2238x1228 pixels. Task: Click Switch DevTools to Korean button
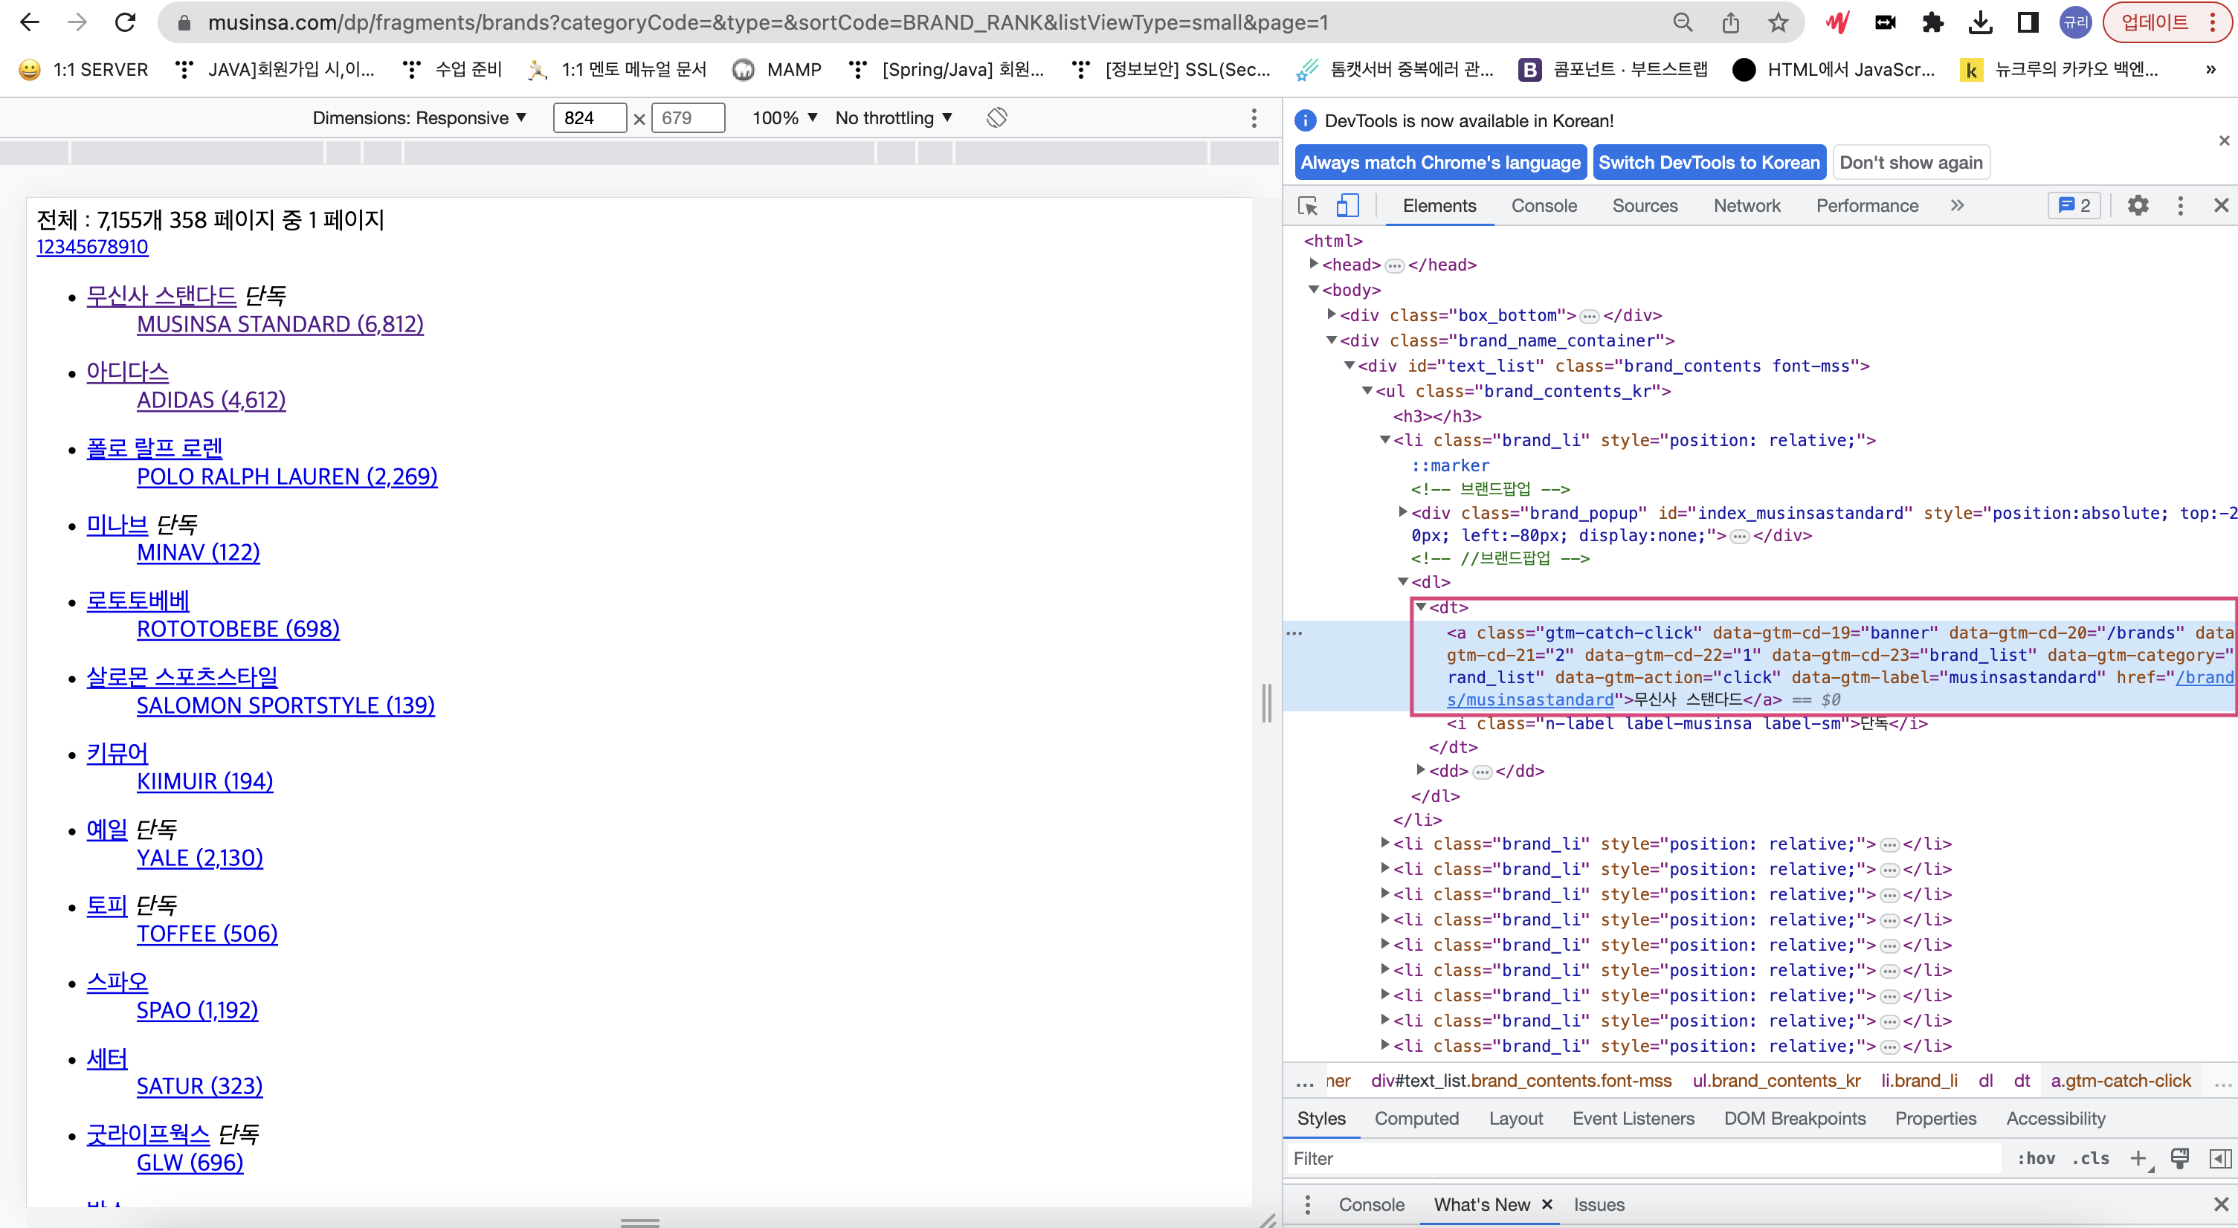click(1709, 162)
